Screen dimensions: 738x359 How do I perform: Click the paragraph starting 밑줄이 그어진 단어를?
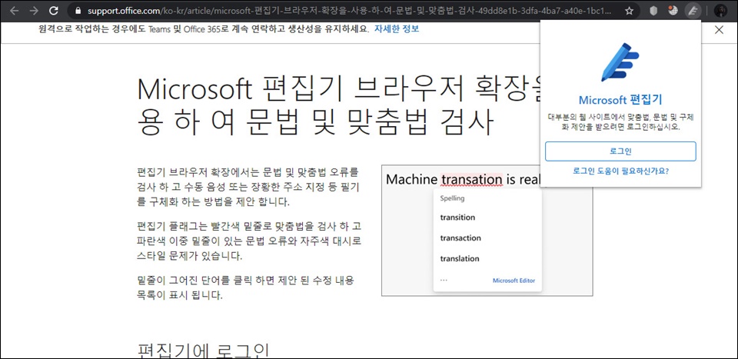246,288
